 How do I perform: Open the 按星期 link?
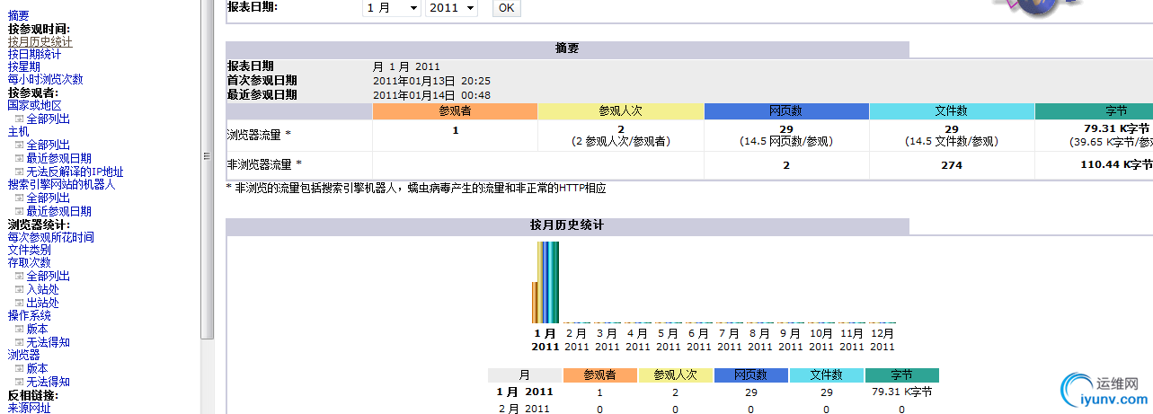pyautogui.click(x=24, y=66)
